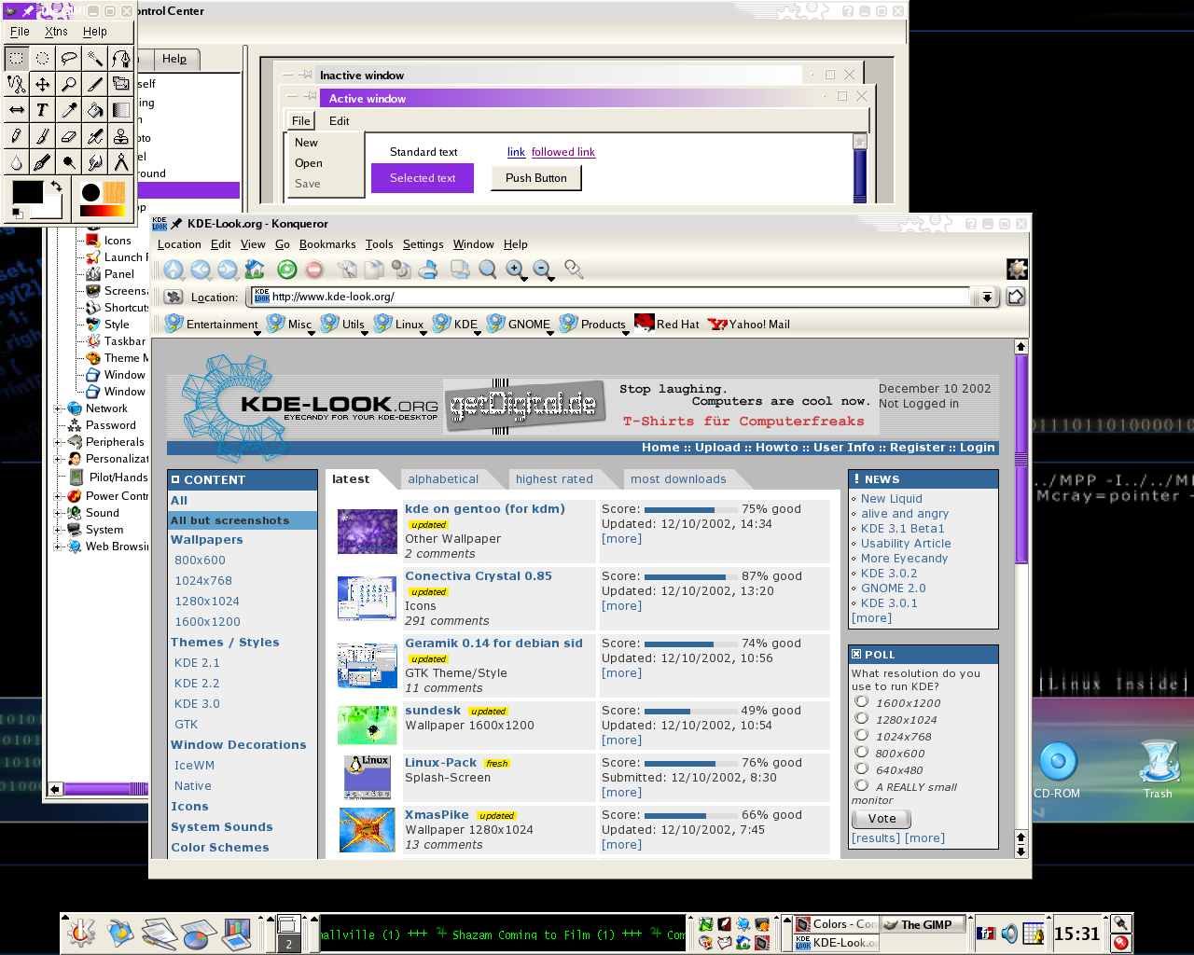Choose GIMP's flip tool
This screenshot has width=1194, height=955.
tap(17, 110)
